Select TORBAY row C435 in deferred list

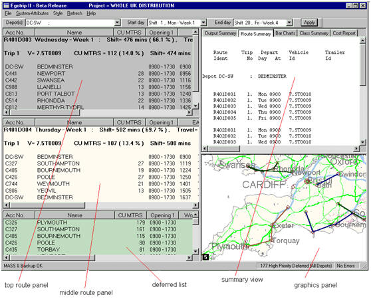click(98, 250)
